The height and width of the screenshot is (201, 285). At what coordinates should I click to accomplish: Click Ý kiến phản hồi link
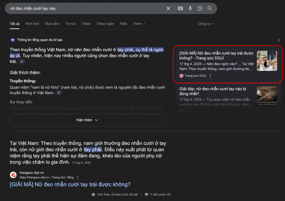click(x=160, y=194)
